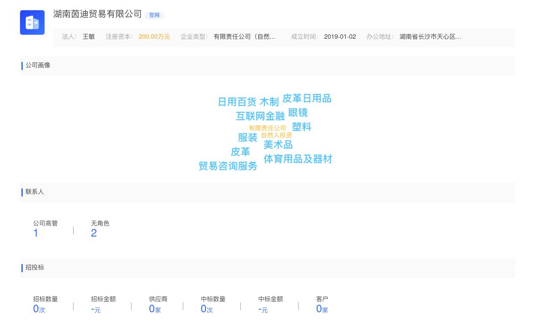
Task: Open the 官网 official website tag
Action: click(154, 15)
